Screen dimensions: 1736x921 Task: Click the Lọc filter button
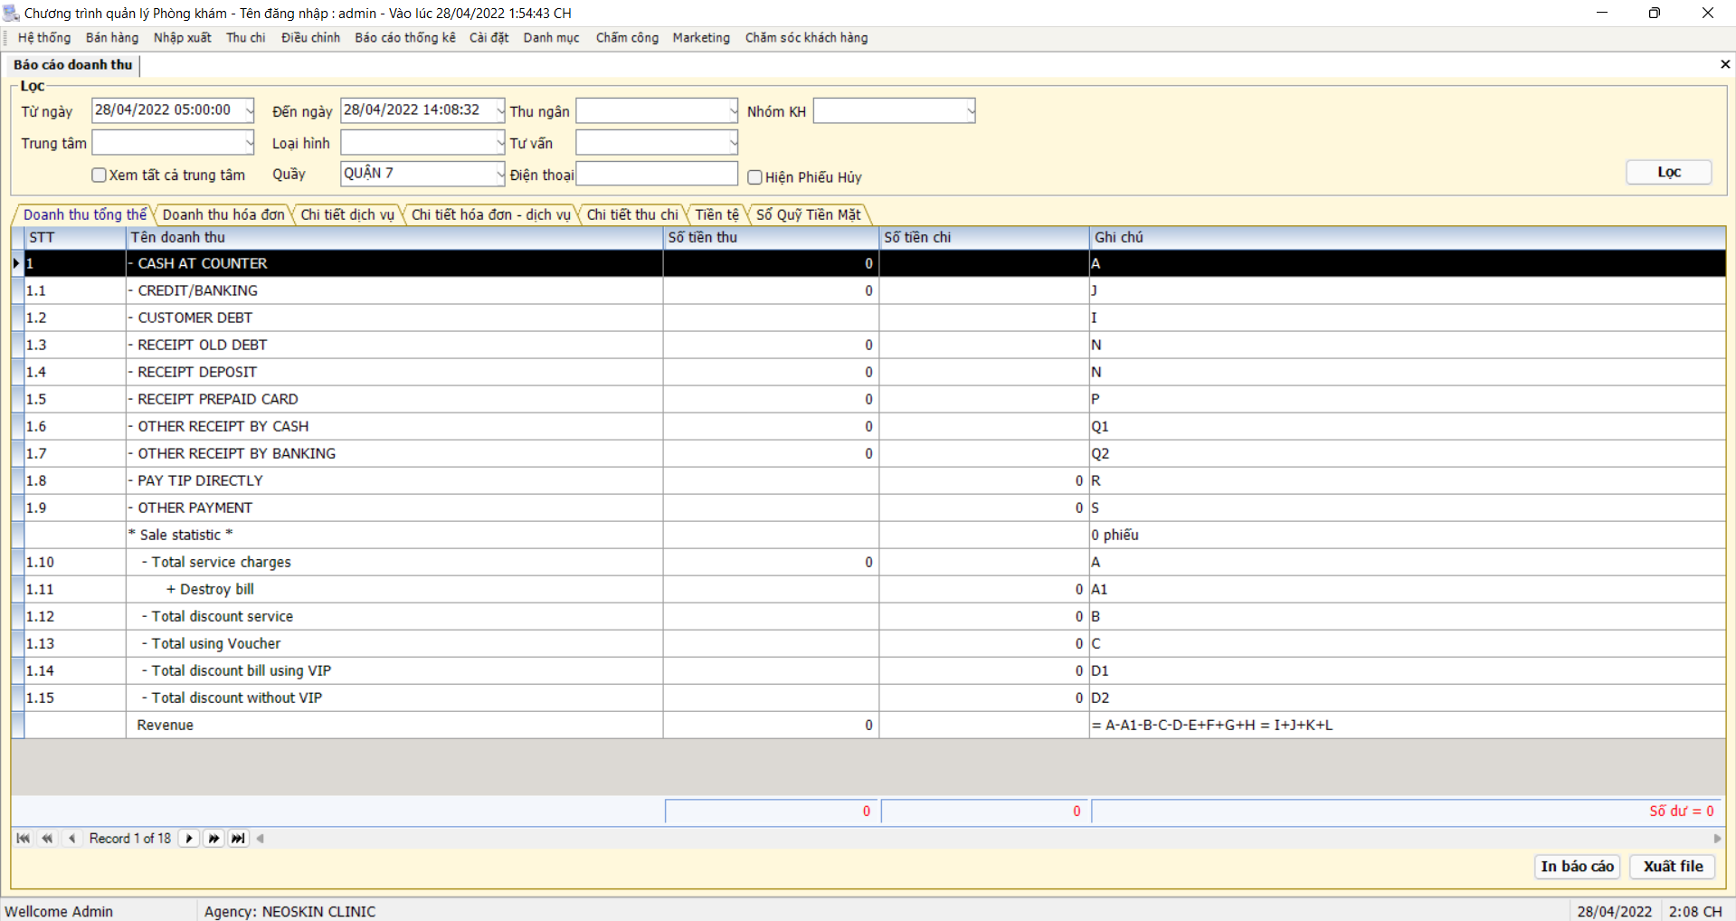pos(1668,172)
